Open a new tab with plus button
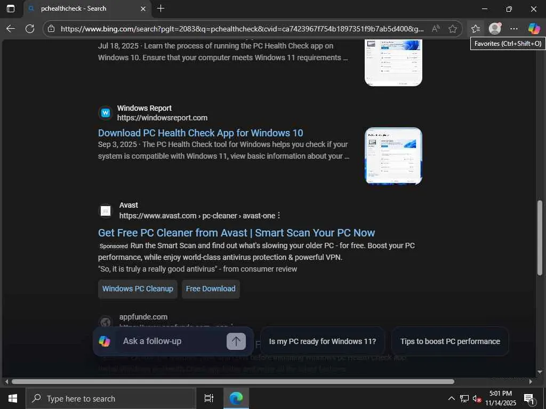Image resolution: width=546 pixels, height=409 pixels. [160, 9]
